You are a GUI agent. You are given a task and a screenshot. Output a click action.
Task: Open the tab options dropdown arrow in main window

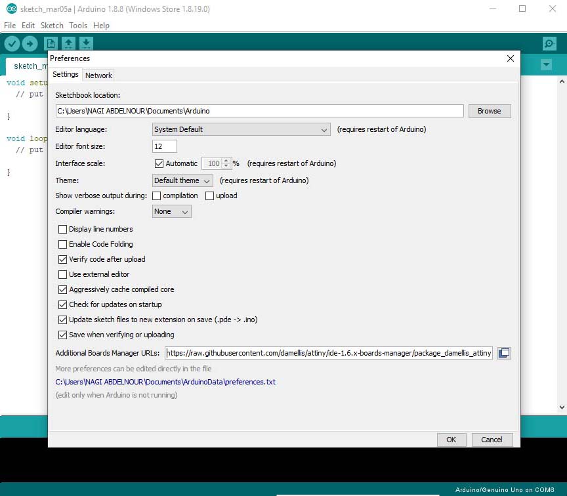546,65
